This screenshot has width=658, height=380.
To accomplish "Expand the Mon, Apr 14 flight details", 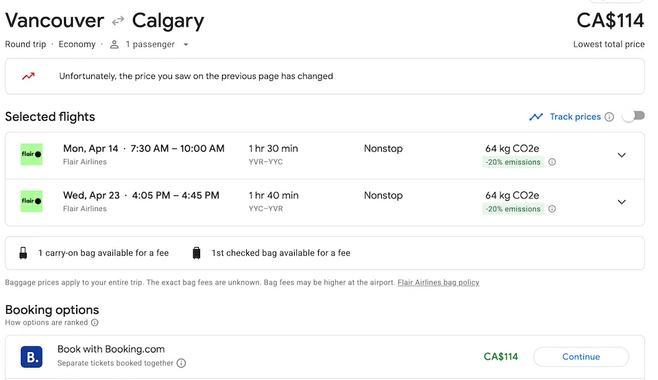I will click(622, 155).
